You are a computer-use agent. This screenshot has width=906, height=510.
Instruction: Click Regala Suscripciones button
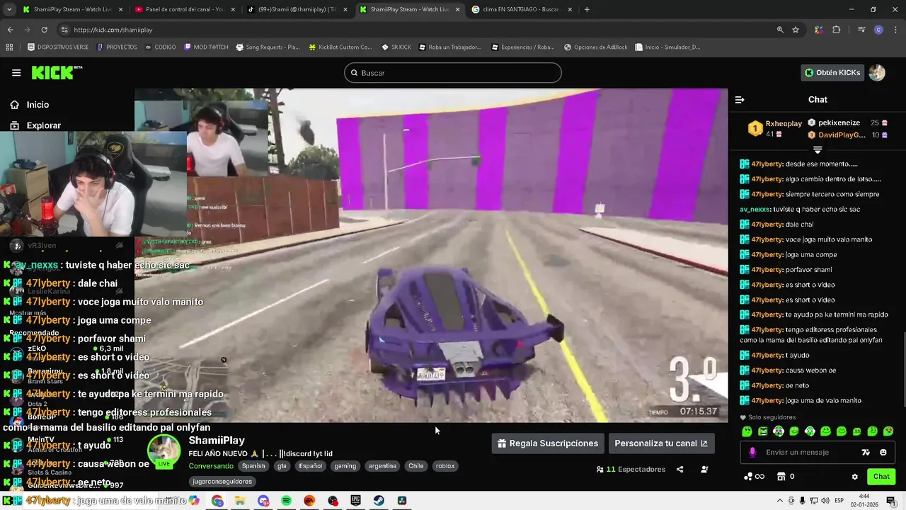click(x=548, y=443)
